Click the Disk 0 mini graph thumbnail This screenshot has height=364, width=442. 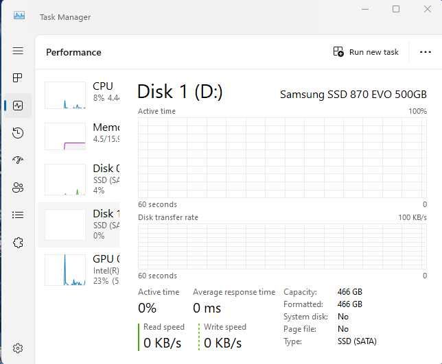click(x=65, y=180)
